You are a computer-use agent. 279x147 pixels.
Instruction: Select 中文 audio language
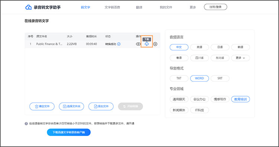[179, 48]
